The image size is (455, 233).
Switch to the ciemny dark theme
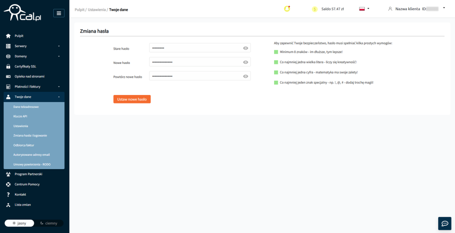[x=48, y=223]
